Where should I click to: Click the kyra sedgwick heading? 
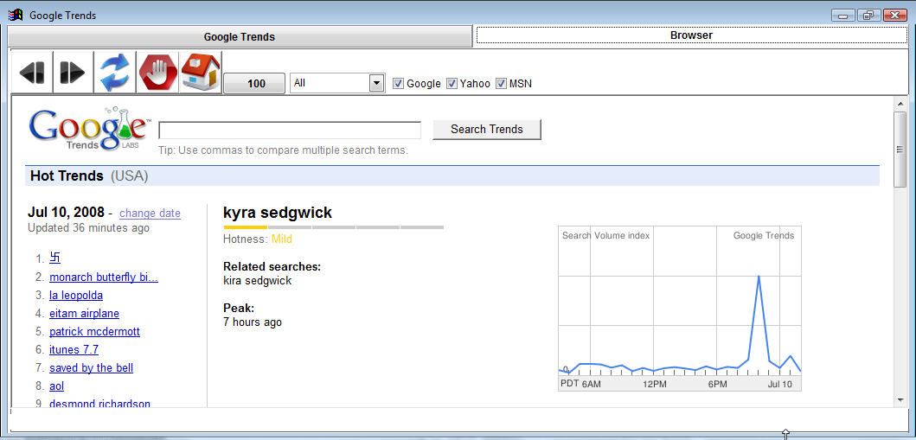[x=278, y=213]
